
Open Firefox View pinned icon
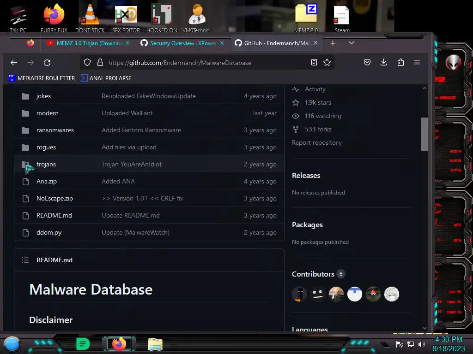coord(30,43)
